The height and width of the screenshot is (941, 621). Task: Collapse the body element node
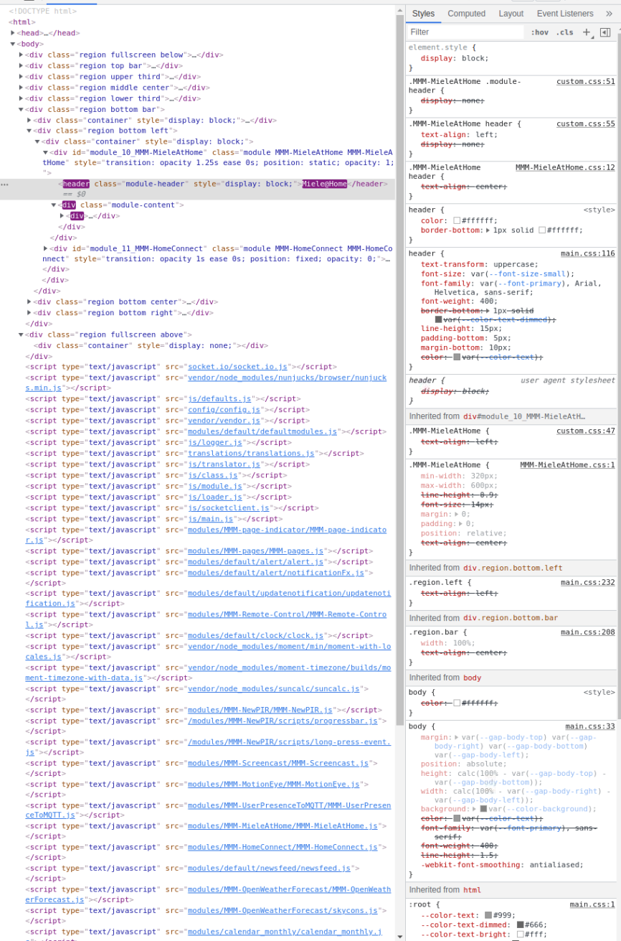[x=13, y=44]
